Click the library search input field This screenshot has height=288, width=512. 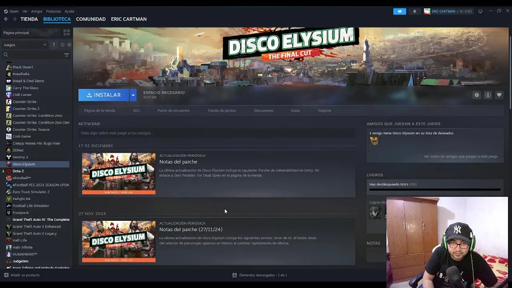35,55
